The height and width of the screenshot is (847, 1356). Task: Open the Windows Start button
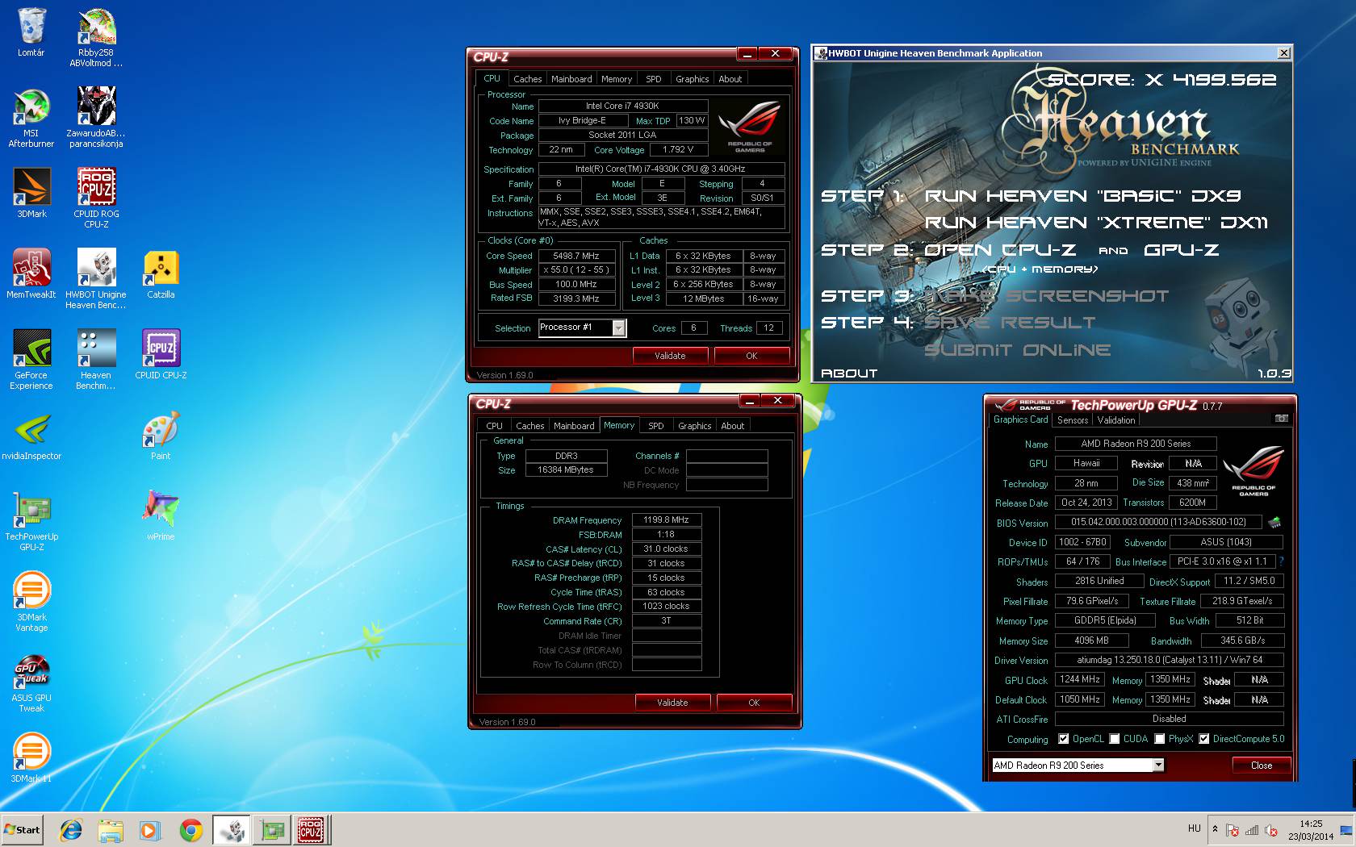pos(23,829)
